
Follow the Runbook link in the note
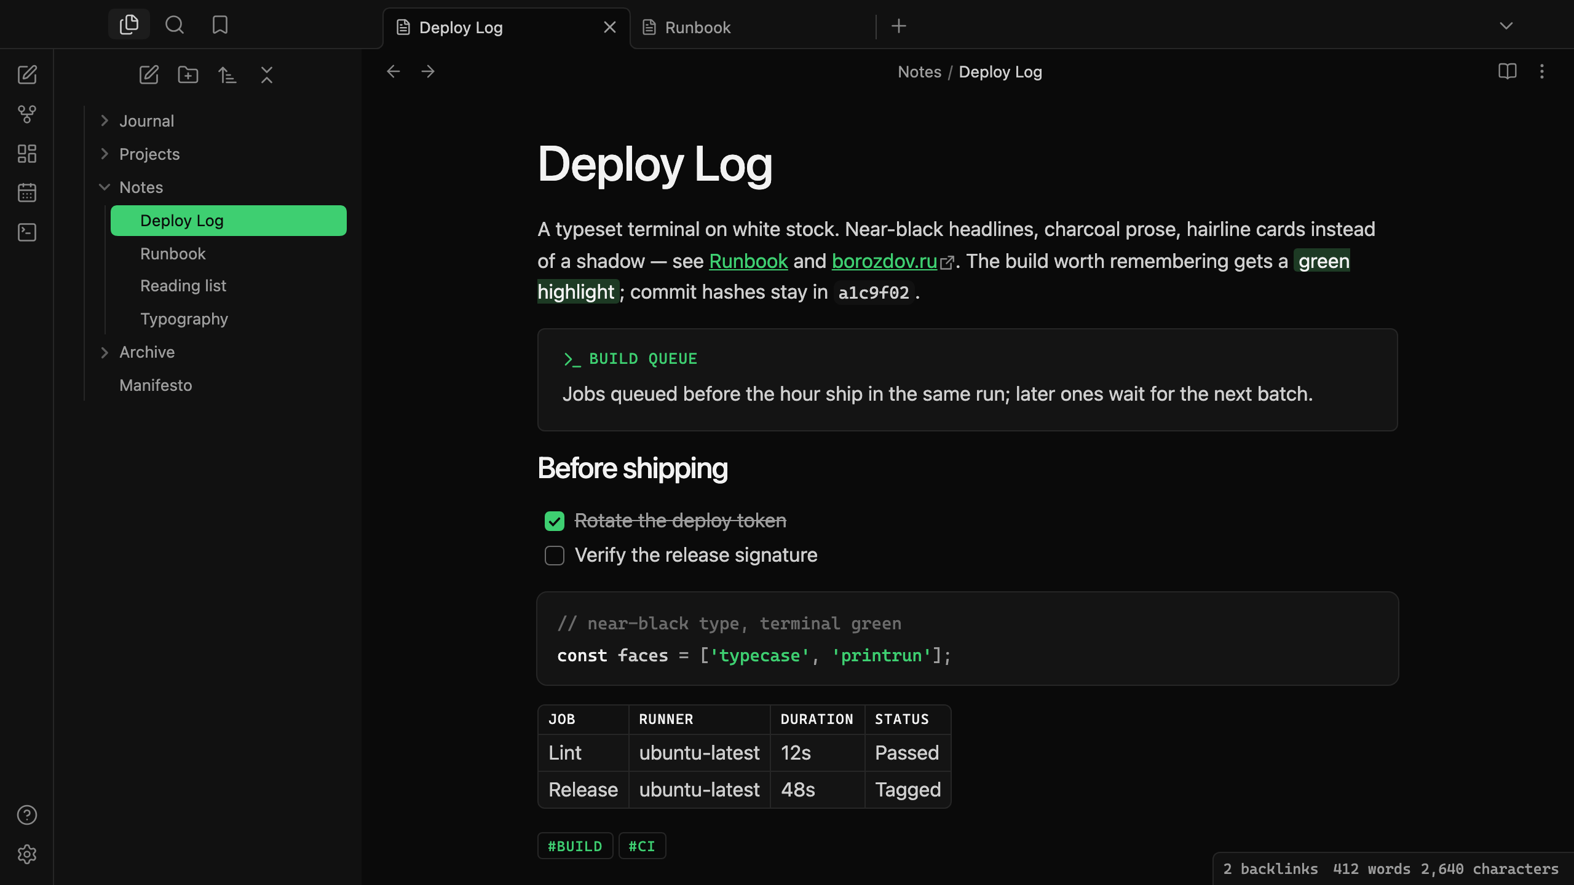click(x=748, y=261)
